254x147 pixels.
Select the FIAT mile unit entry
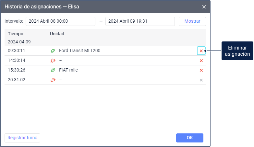[x=68, y=70]
